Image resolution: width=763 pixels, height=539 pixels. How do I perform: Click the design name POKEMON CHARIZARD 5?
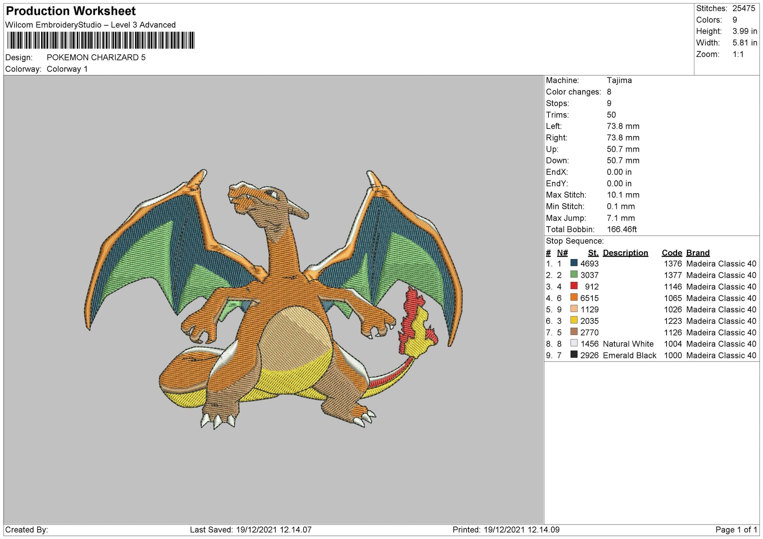[96, 57]
